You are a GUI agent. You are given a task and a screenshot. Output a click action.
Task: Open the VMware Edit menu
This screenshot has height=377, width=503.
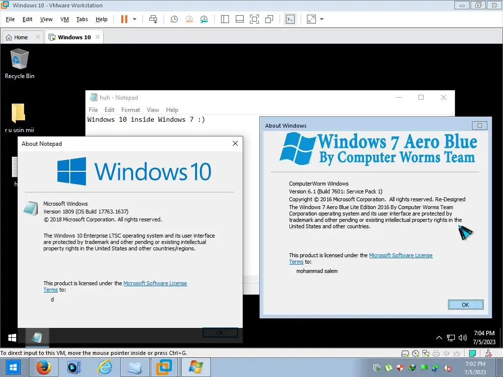click(x=28, y=19)
